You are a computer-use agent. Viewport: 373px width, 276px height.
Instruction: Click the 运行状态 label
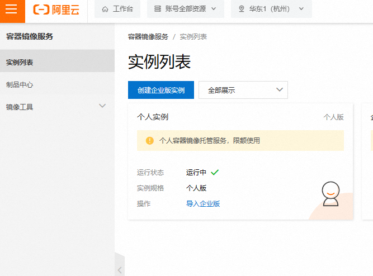tap(150, 172)
